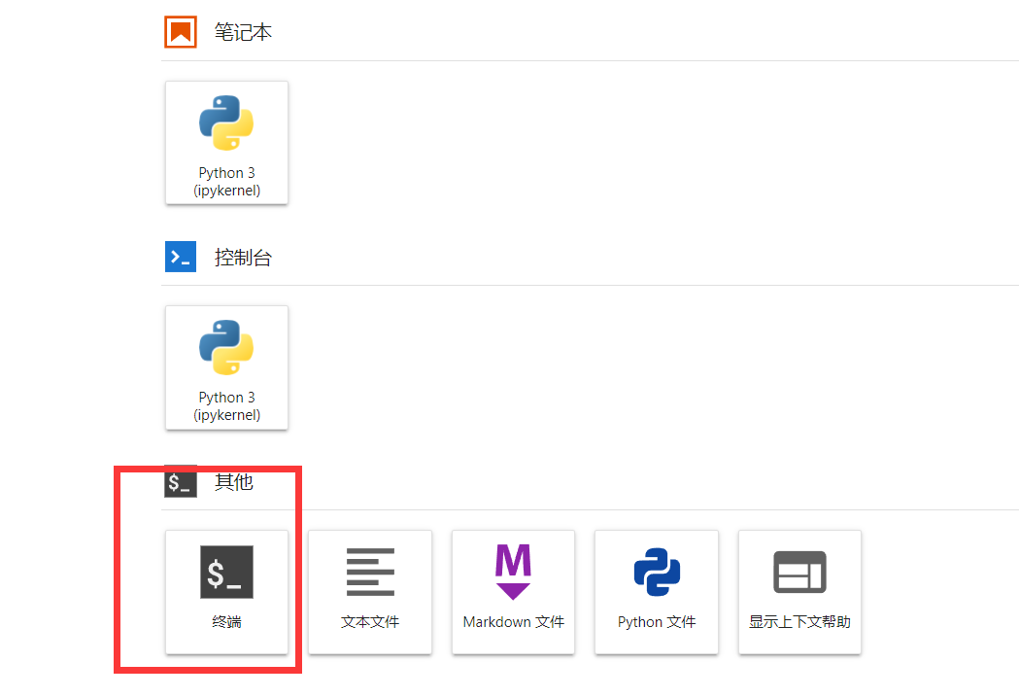Click the contextual help panel icon
Image resolution: width=1019 pixels, height=697 pixels.
[x=799, y=572]
